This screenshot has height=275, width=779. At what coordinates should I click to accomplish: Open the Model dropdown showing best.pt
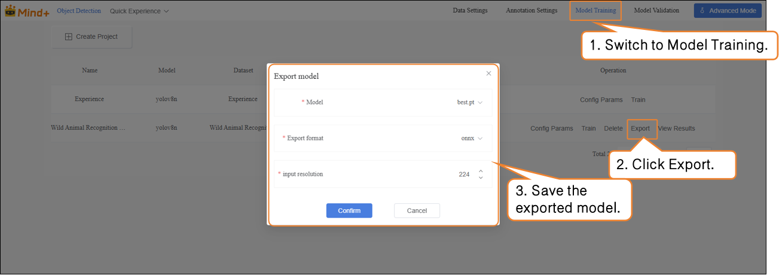coord(470,103)
